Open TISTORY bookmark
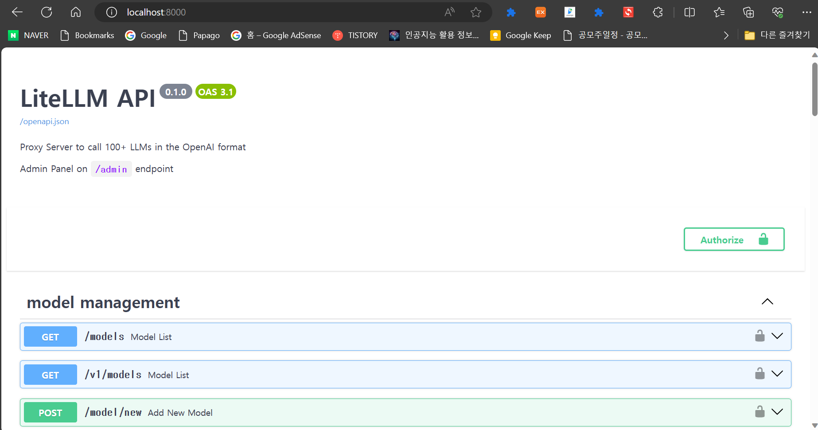The width and height of the screenshot is (818, 430). pyautogui.click(x=355, y=35)
